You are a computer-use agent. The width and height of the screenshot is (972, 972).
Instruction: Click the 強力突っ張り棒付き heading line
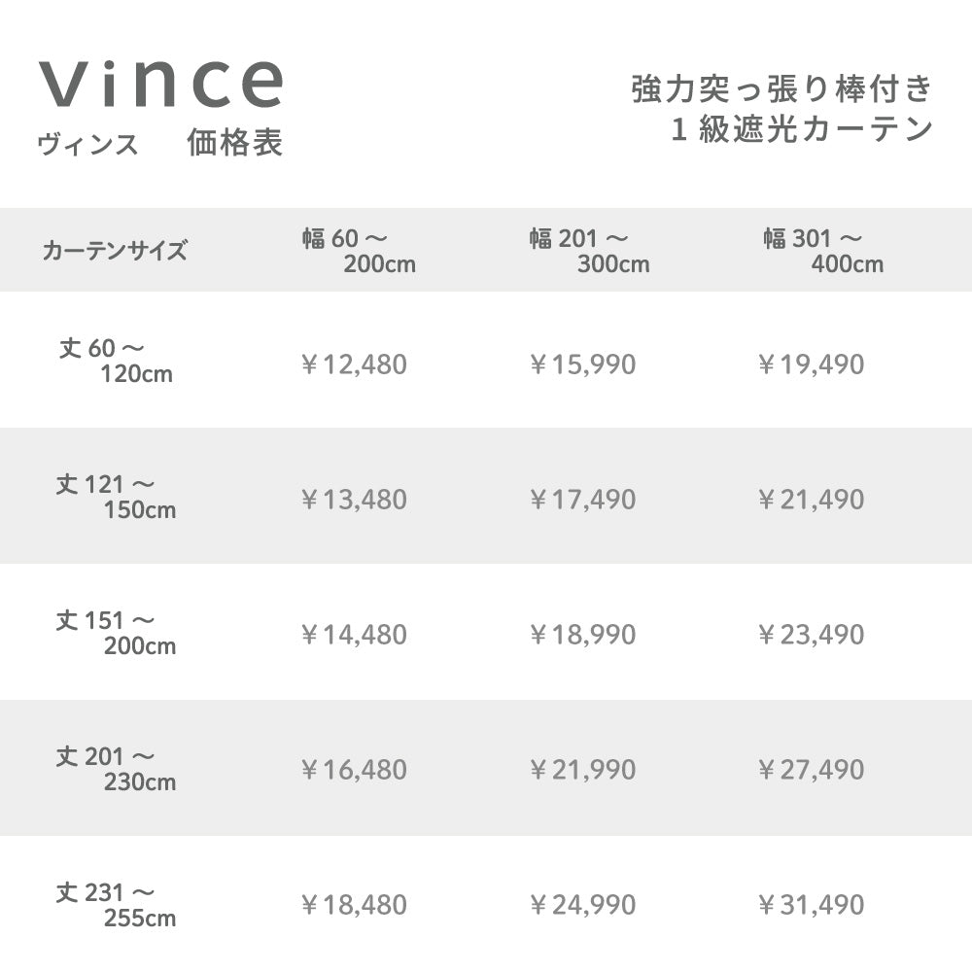pyautogui.click(x=781, y=90)
